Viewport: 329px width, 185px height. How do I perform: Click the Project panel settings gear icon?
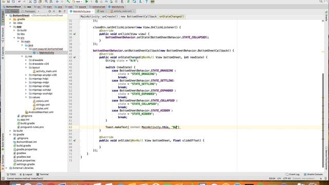(x=60, y=11)
